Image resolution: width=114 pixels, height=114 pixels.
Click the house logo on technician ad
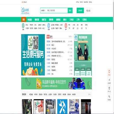pos(76,37)
